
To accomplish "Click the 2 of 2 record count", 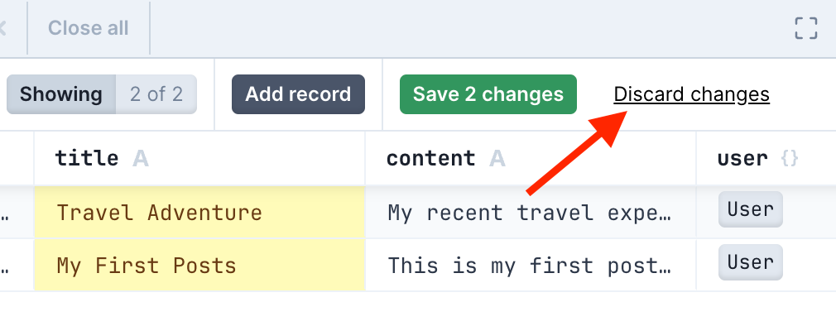I will tap(156, 94).
